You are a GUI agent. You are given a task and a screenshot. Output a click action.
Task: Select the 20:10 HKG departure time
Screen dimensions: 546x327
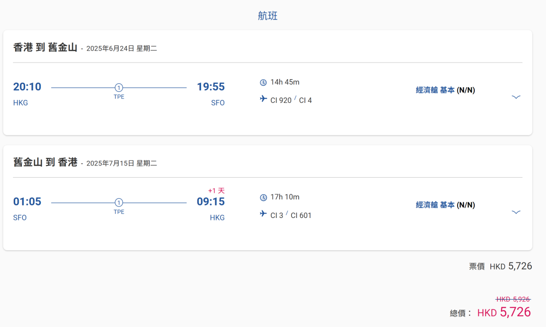pyautogui.click(x=27, y=87)
